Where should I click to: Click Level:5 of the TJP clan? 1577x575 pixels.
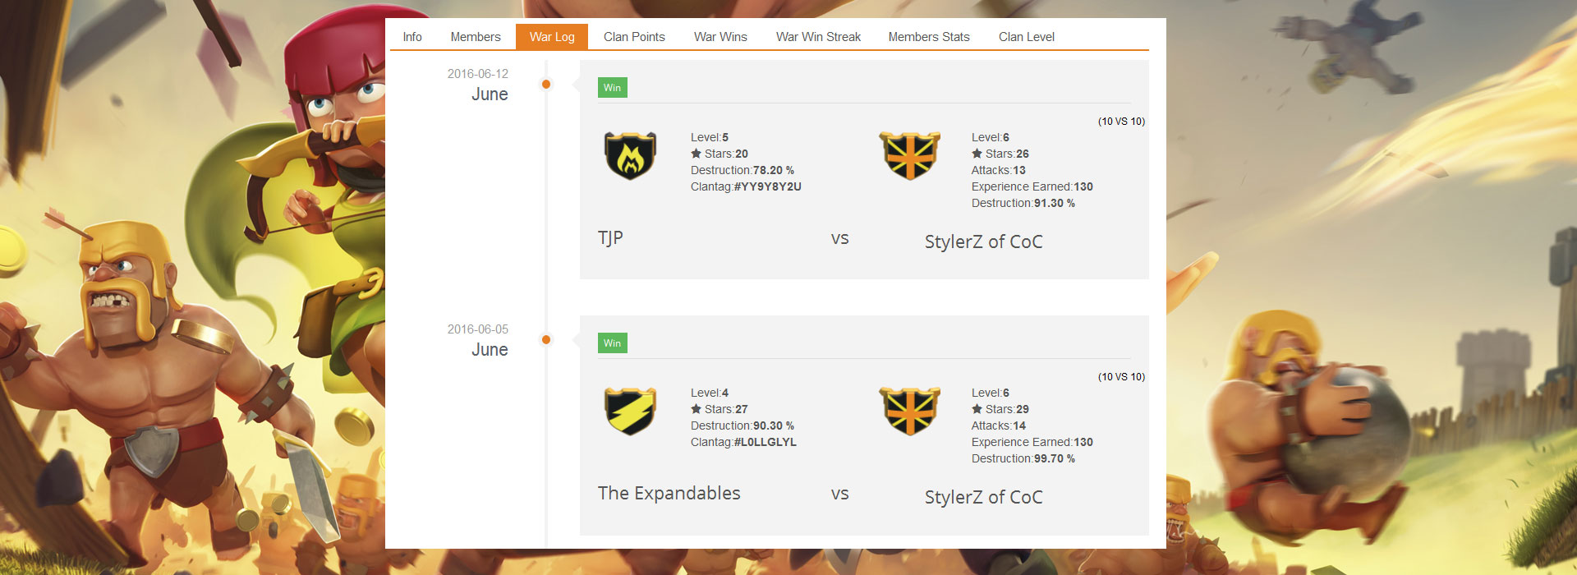point(710,137)
